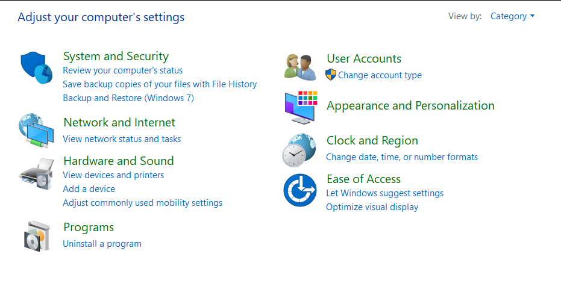Open Let Windows suggest settings link

384,193
